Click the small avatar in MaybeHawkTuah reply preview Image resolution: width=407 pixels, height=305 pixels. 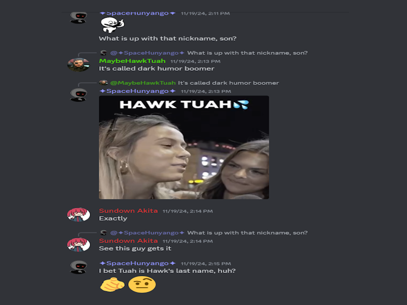pyautogui.click(x=103, y=83)
